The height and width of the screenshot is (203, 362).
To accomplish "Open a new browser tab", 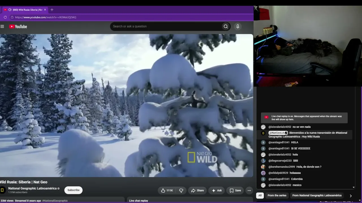I will [x=52, y=10].
